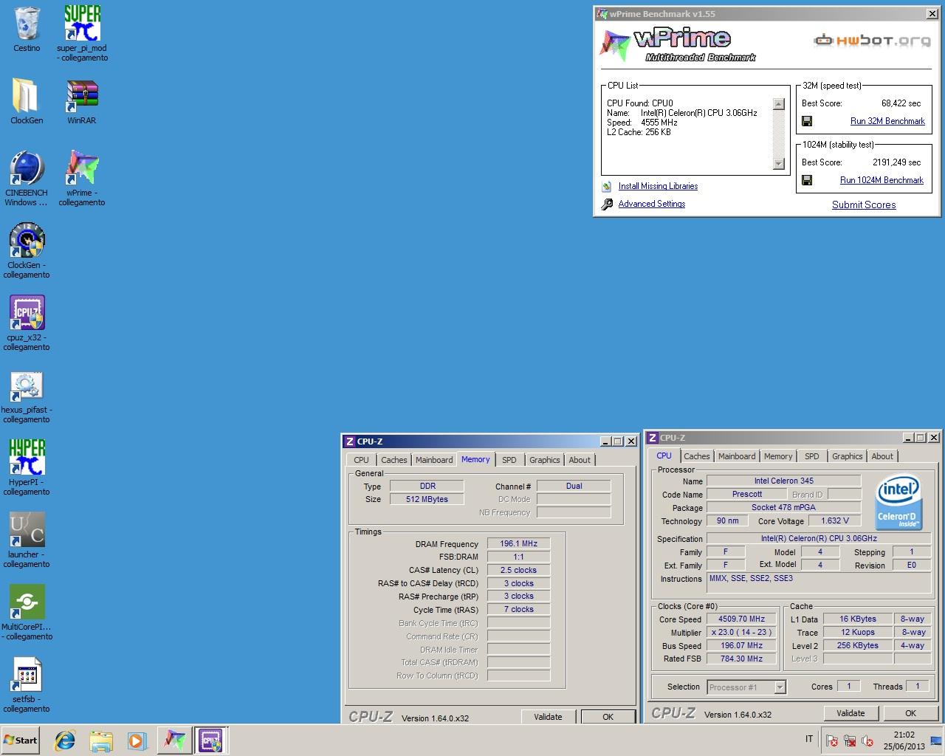
Task: Select the WinRAR desktop shortcut
Action: point(82,101)
